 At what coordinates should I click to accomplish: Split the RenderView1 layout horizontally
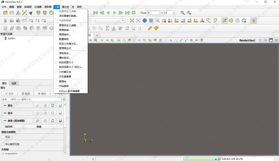(x=260, y=40)
